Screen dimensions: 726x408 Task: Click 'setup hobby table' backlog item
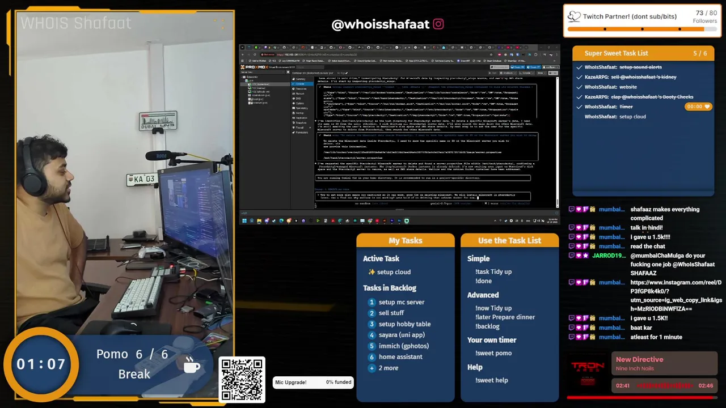click(404, 324)
